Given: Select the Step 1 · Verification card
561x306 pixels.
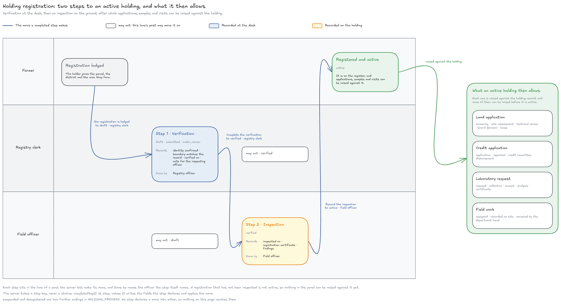Looking at the screenshot, I should [185, 154].
